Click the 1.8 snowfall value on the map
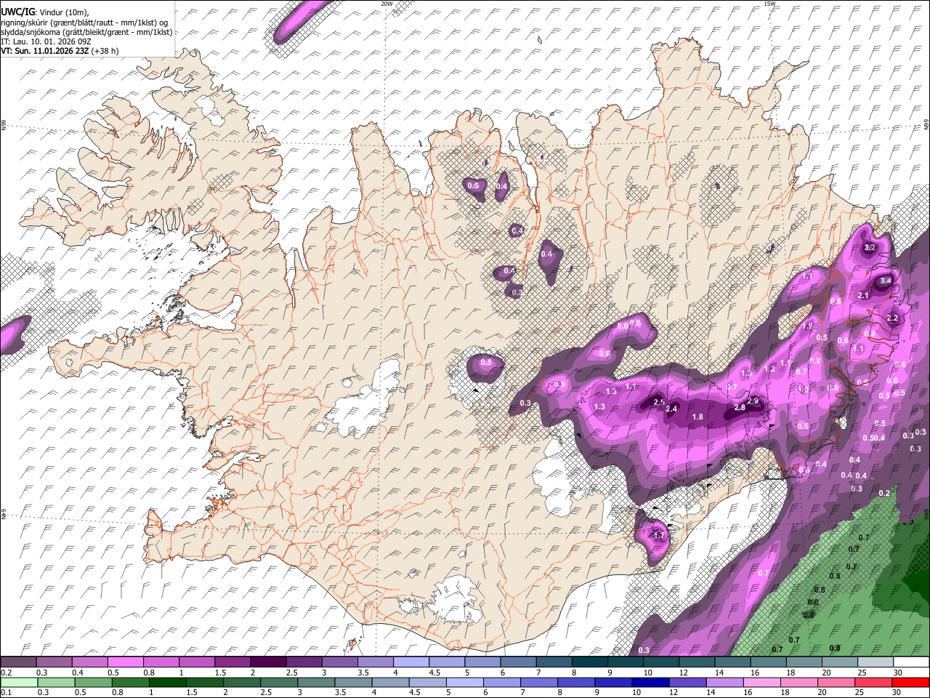Viewport: 930px width, 698px height. click(x=697, y=417)
